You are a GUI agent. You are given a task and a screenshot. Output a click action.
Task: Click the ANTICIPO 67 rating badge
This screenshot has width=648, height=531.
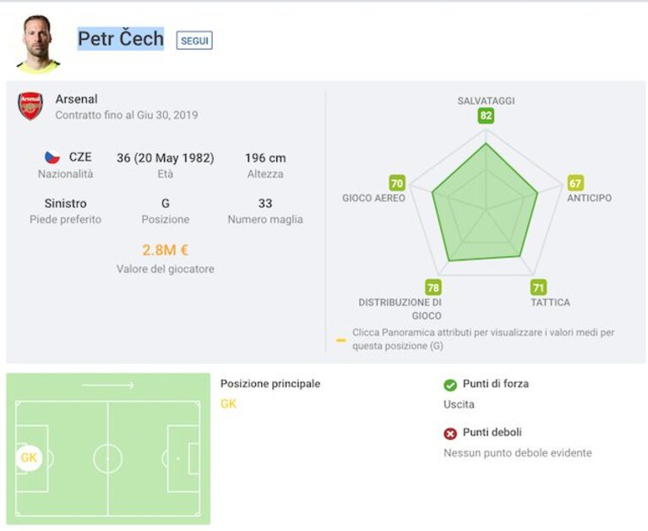(x=575, y=183)
